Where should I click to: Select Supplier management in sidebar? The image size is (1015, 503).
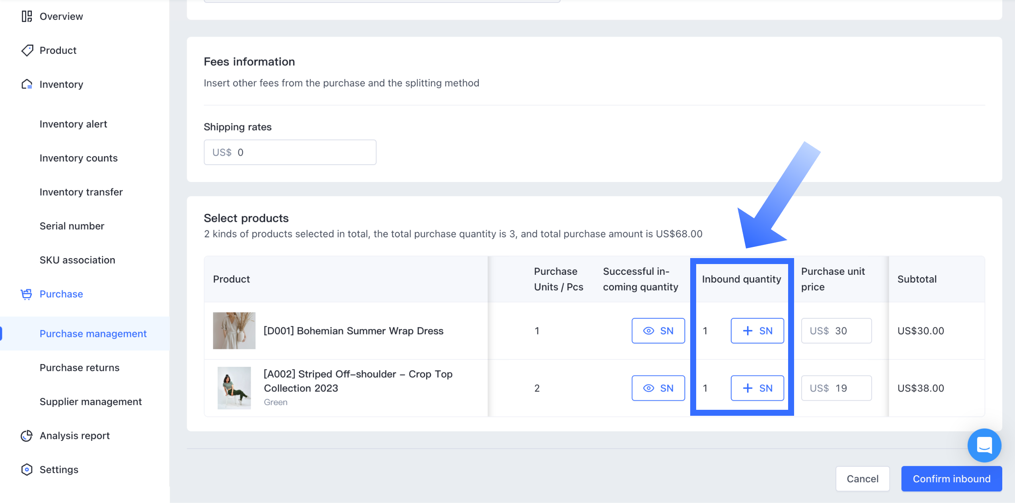click(90, 401)
